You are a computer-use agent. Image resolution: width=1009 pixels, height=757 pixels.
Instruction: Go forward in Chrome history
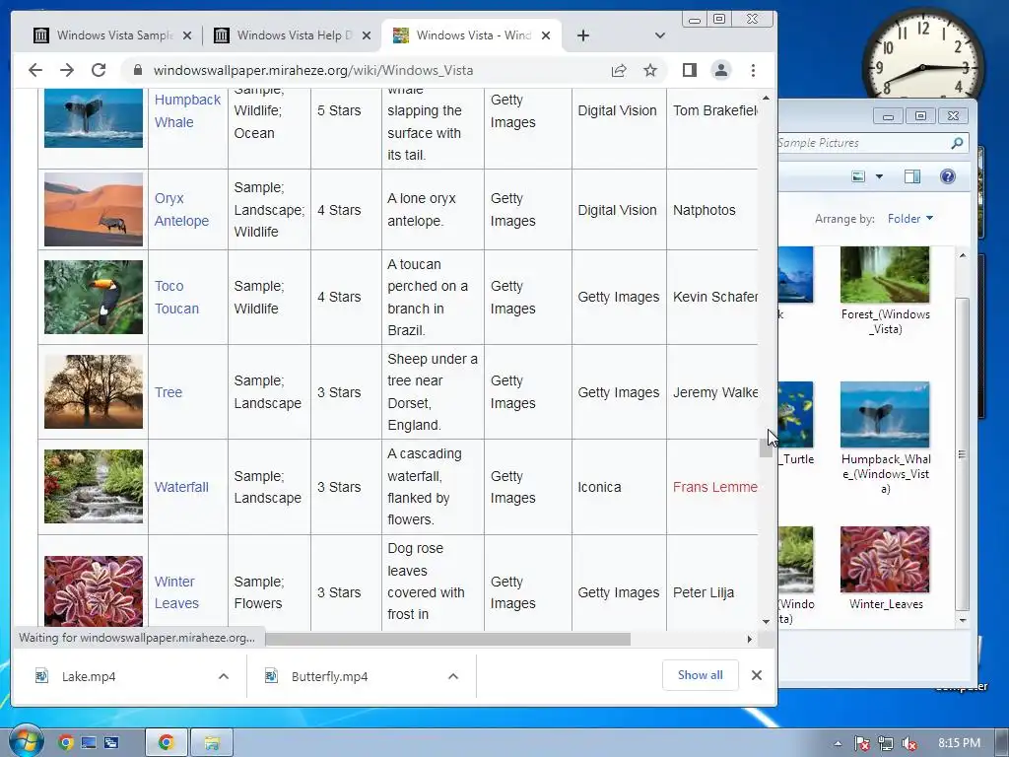coord(66,70)
